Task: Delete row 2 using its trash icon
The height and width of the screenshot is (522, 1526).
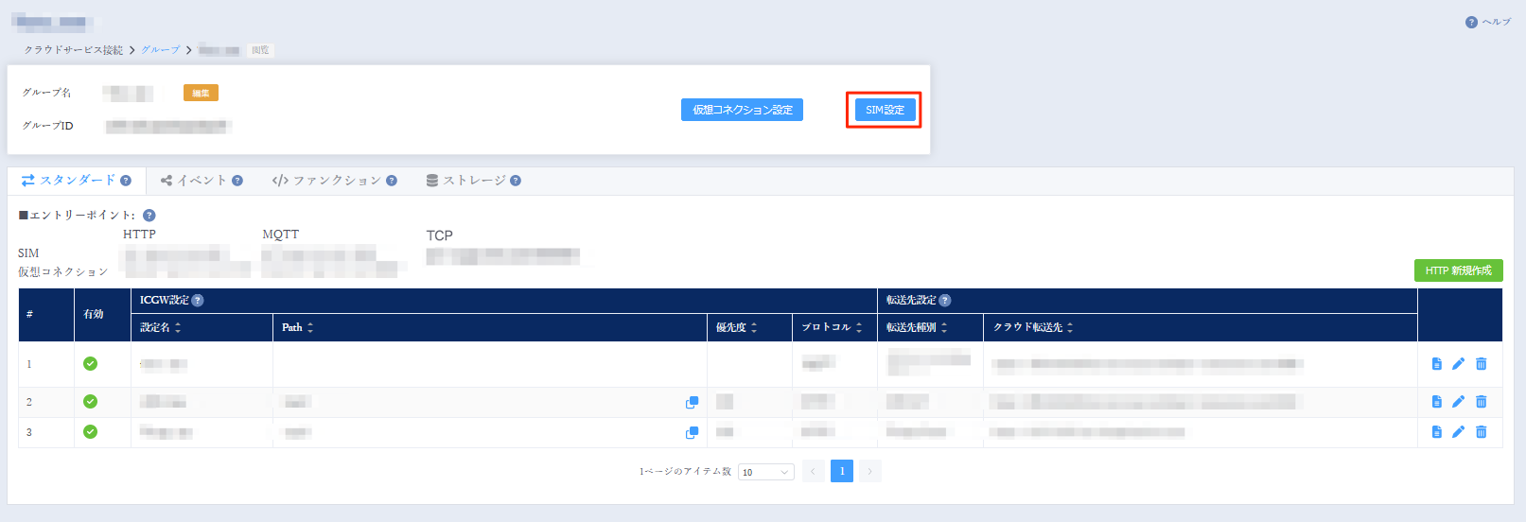Action: tap(1481, 402)
